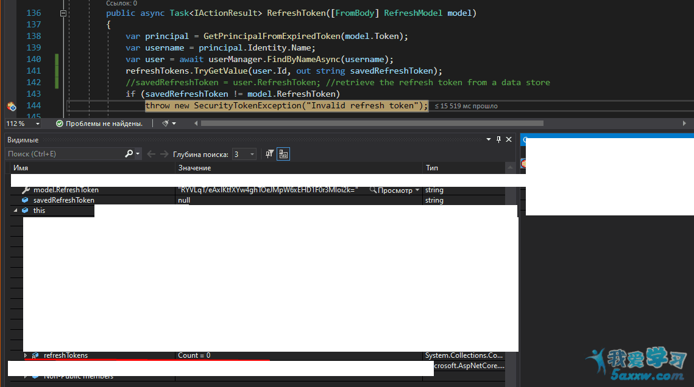Collapse the RefreshToken method outlining box
The height and width of the screenshot is (387, 694).
[x=63, y=13]
